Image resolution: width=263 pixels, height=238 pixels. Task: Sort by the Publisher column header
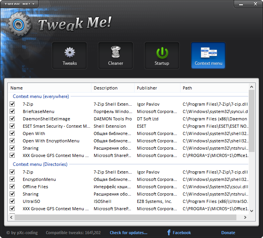(157, 88)
